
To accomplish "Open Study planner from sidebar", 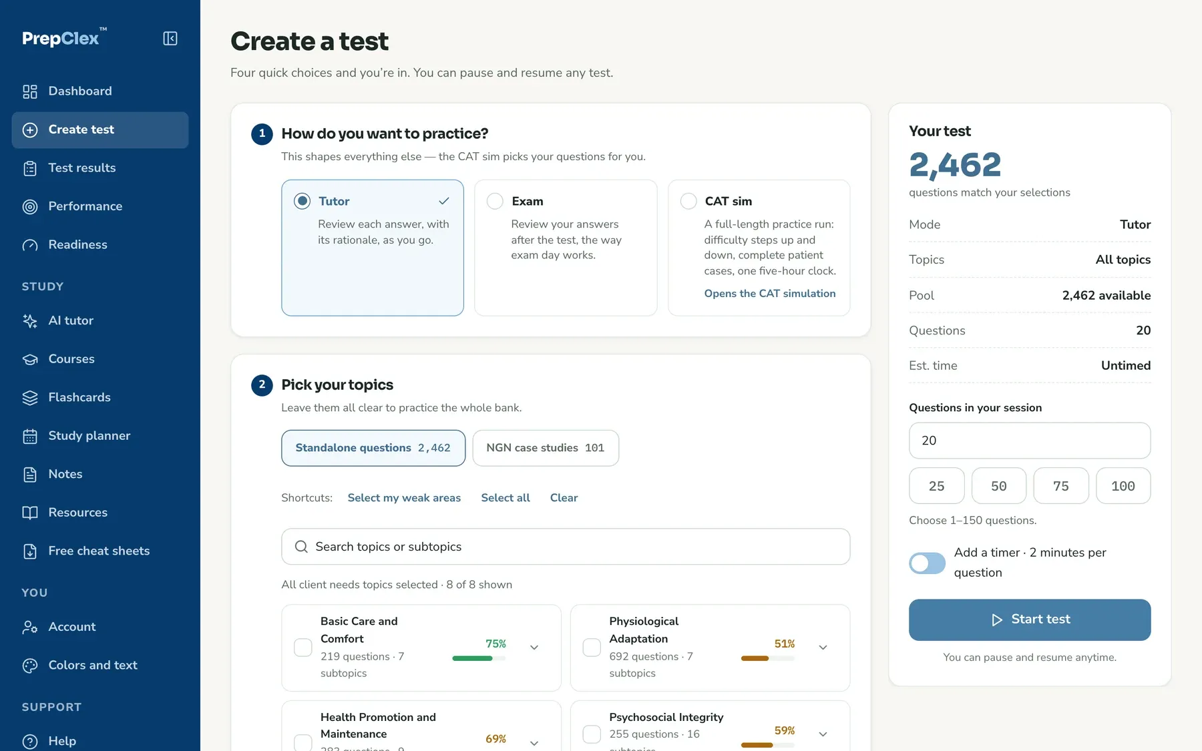I will [x=100, y=436].
